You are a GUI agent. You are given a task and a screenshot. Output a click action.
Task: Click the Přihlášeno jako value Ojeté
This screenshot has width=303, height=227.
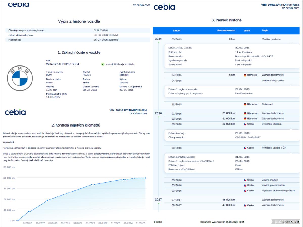point(238,165)
